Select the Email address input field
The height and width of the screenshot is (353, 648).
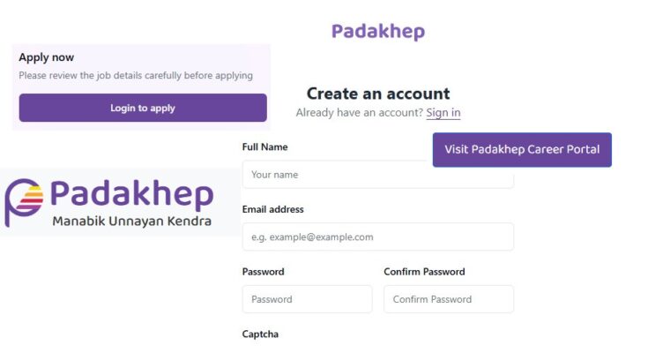377,237
